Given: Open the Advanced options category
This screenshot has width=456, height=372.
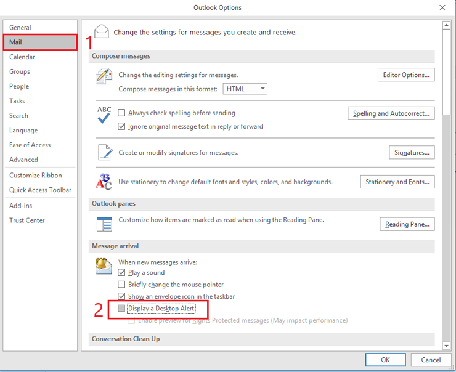Looking at the screenshot, I should [40, 160].
